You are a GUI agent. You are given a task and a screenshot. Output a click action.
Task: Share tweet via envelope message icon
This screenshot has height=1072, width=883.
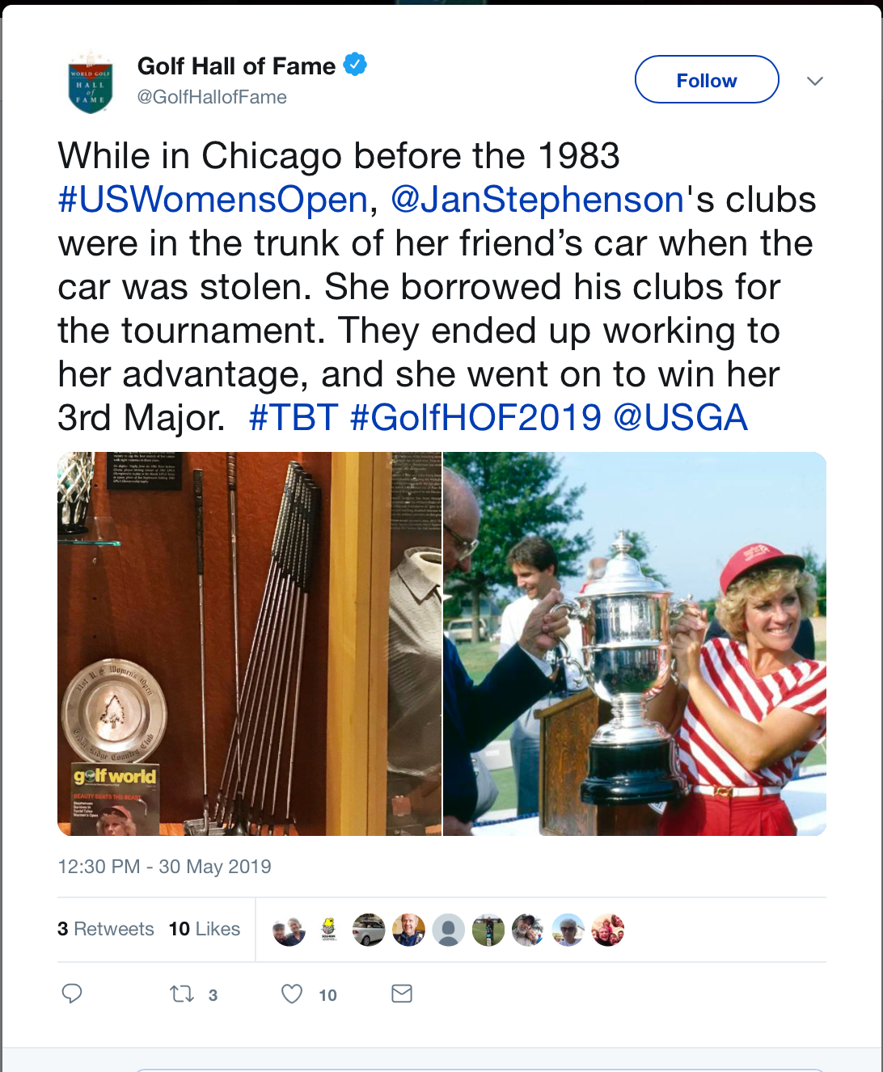402,994
